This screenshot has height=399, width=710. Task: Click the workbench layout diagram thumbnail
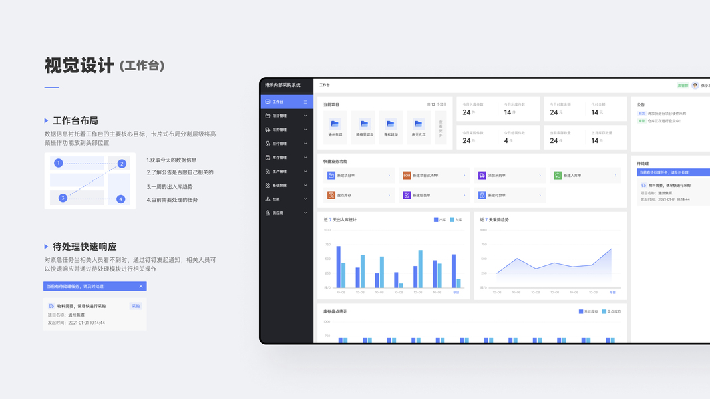tap(90, 181)
